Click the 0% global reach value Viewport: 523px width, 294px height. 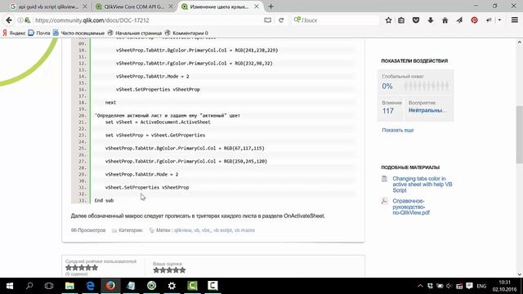pyautogui.click(x=387, y=87)
